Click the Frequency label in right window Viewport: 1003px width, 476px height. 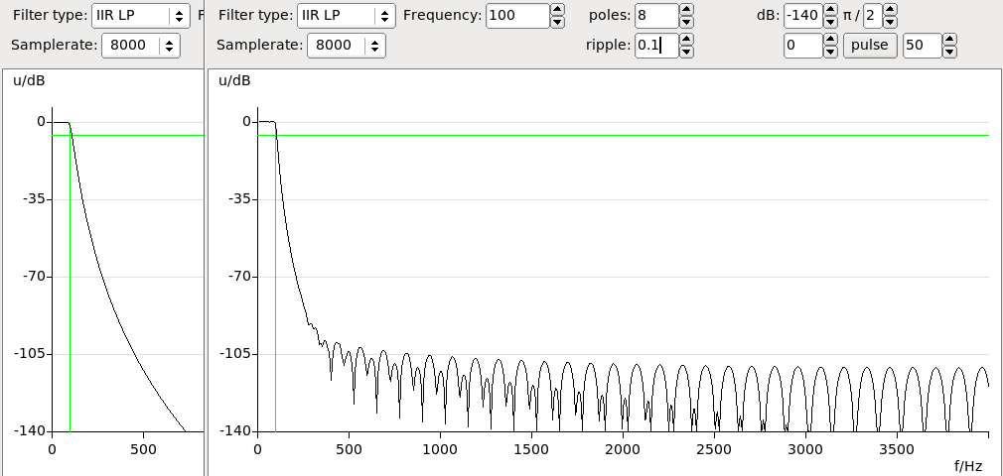(442, 15)
